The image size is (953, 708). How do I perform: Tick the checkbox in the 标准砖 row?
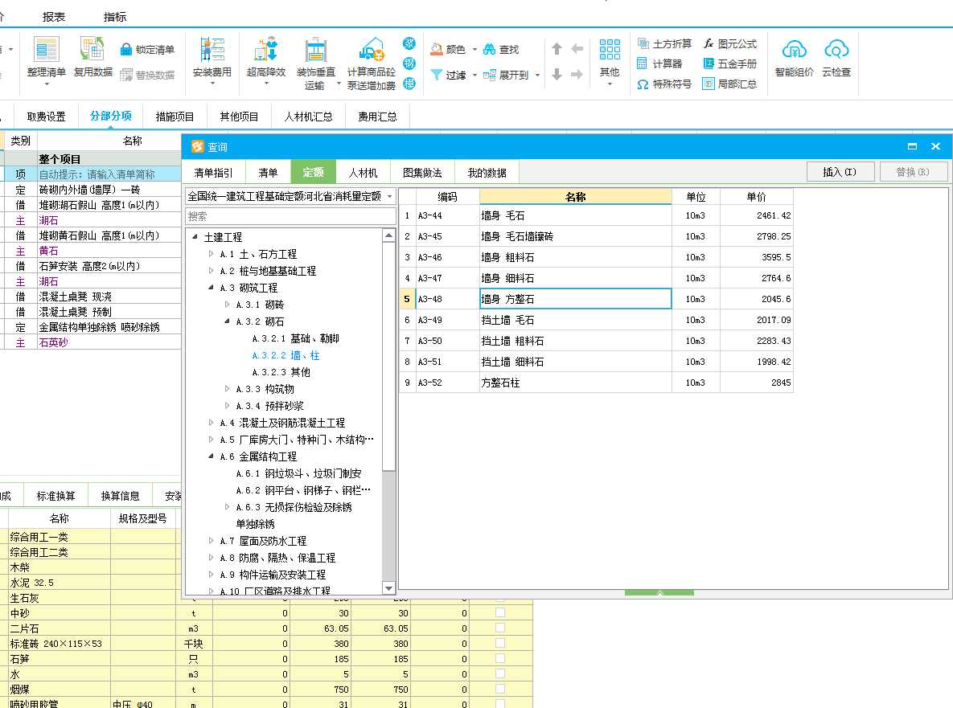[x=500, y=642]
